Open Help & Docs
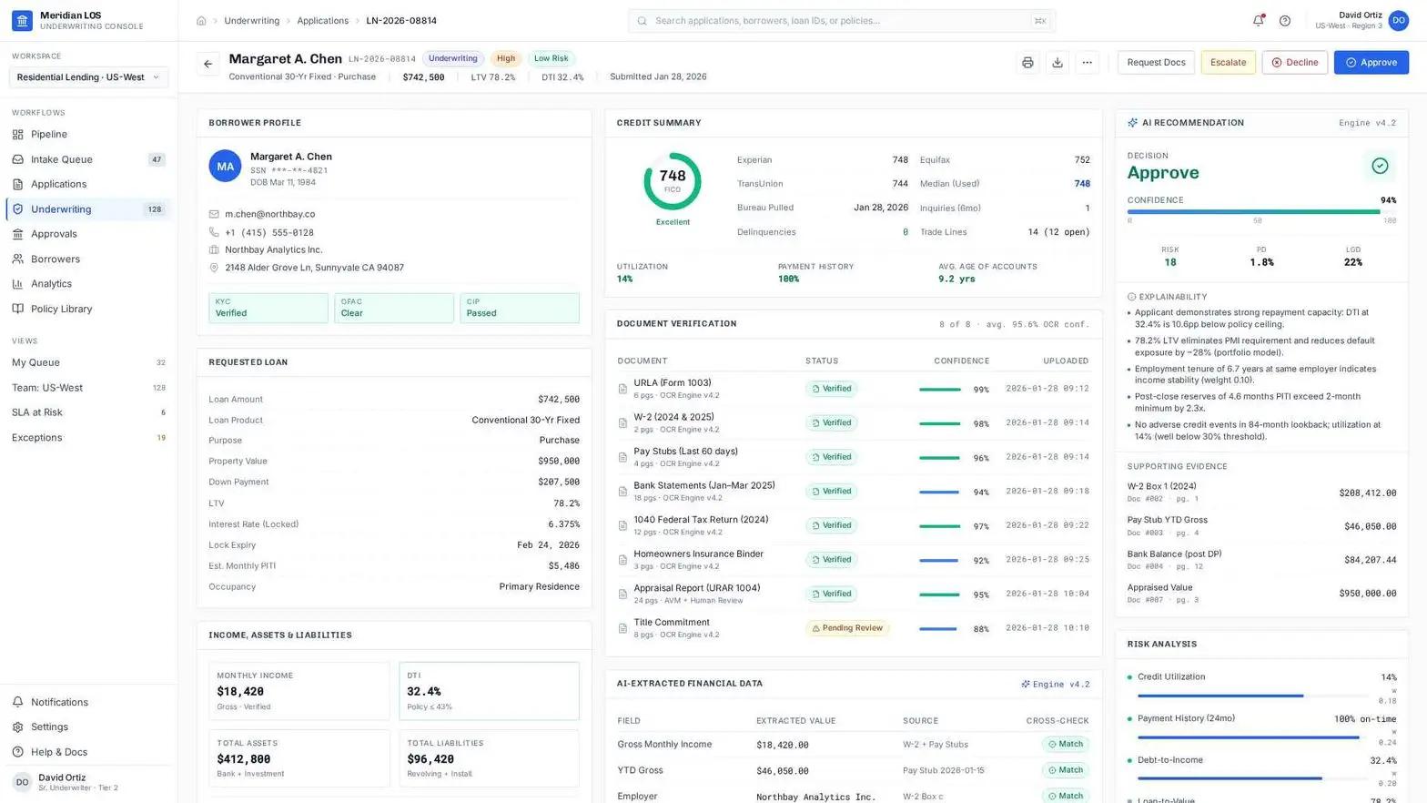The image size is (1427, 803). [88, 752]
